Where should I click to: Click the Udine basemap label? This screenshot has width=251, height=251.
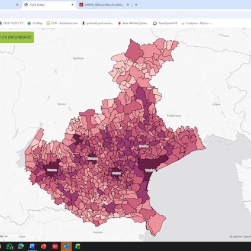pyautogui.click(x=216, y=104)
